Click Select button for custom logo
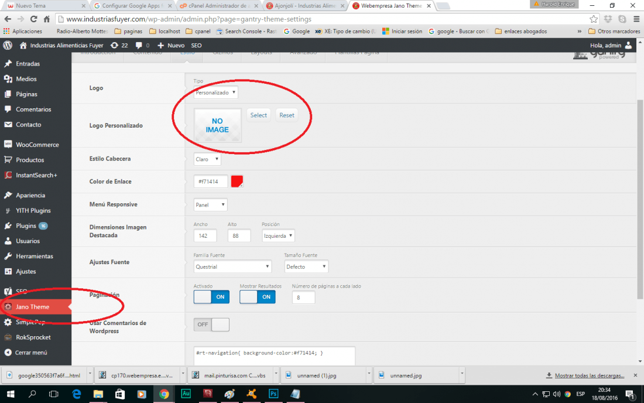This screenshot has height=403, width=644. (x=259, y=115)
